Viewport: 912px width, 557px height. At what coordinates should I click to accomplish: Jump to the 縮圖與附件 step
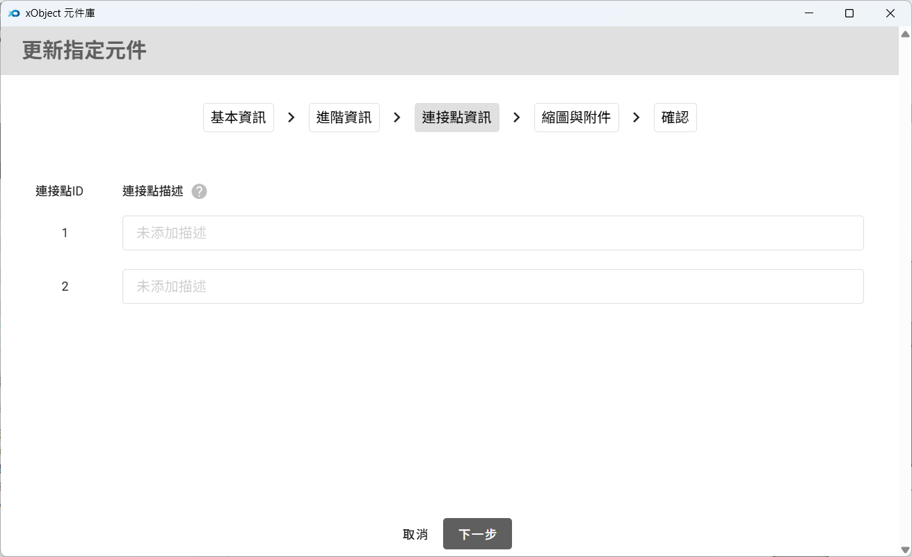[577, 118]
